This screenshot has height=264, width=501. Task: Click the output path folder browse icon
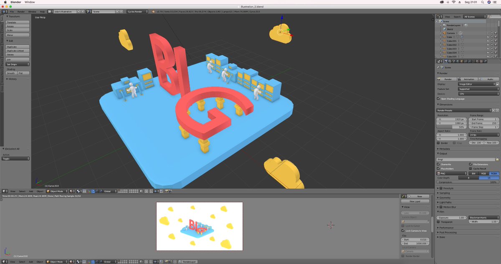(497, 159)
